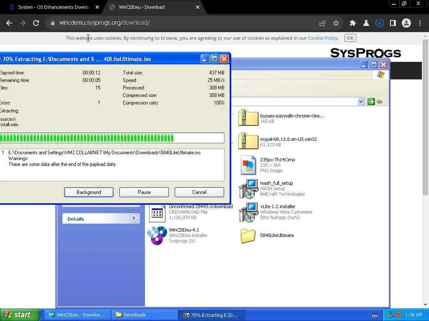429x321 pixels.
Task: Open the profile avatar menu
Action: [x=406, y=23]
